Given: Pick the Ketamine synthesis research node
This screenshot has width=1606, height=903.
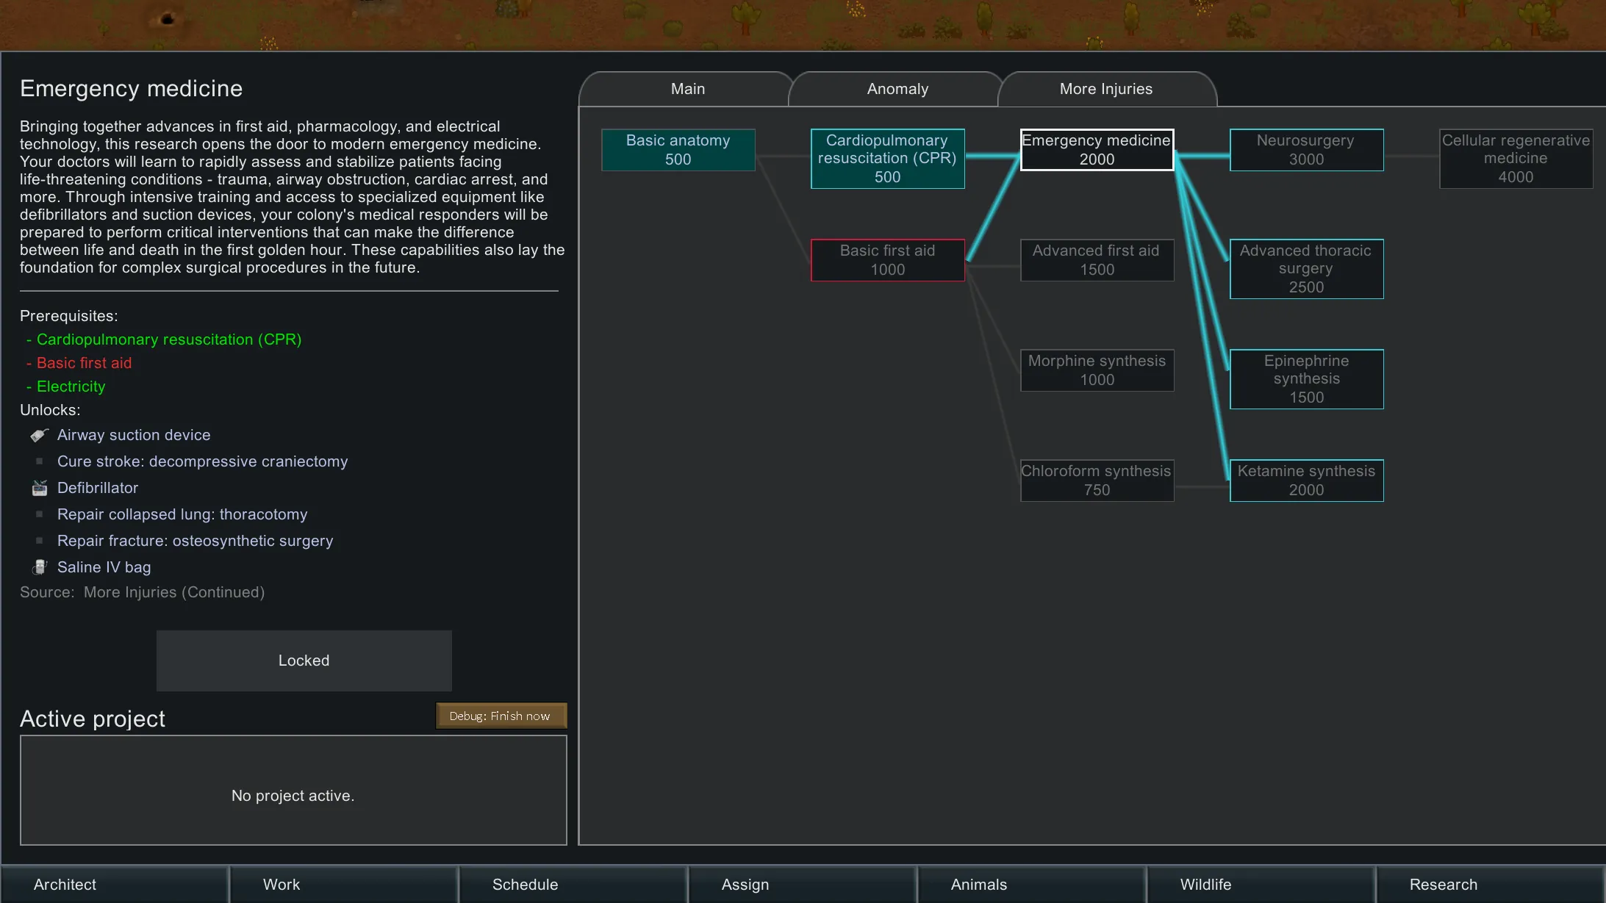Looking at the screenshot, I should (x=1306, y=481).
